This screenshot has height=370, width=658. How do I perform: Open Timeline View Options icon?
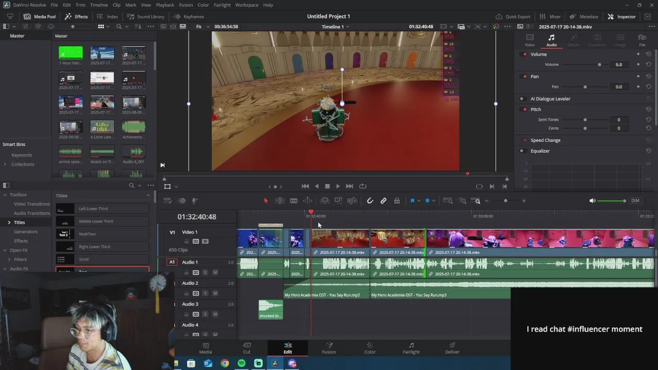tap(168, 201)
